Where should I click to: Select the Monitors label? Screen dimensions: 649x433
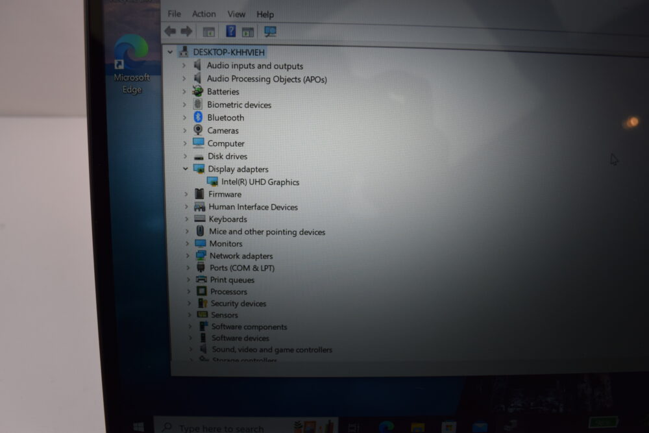(226, 244)
